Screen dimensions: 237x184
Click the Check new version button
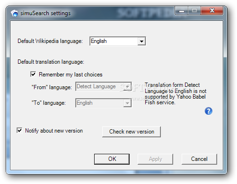(132, 132)
